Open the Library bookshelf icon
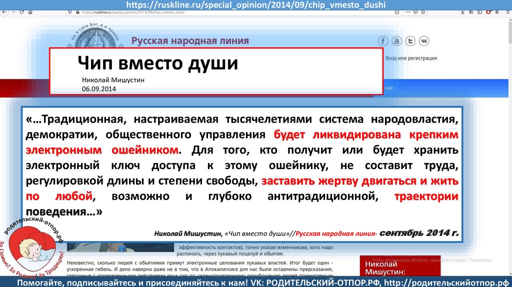The width and height of the screenshot is (512, 287). click(471, 12)
